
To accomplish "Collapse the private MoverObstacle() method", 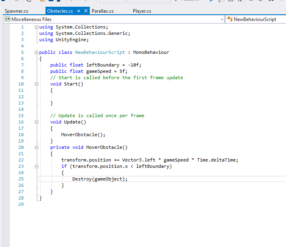I will [x=36, y=147].
